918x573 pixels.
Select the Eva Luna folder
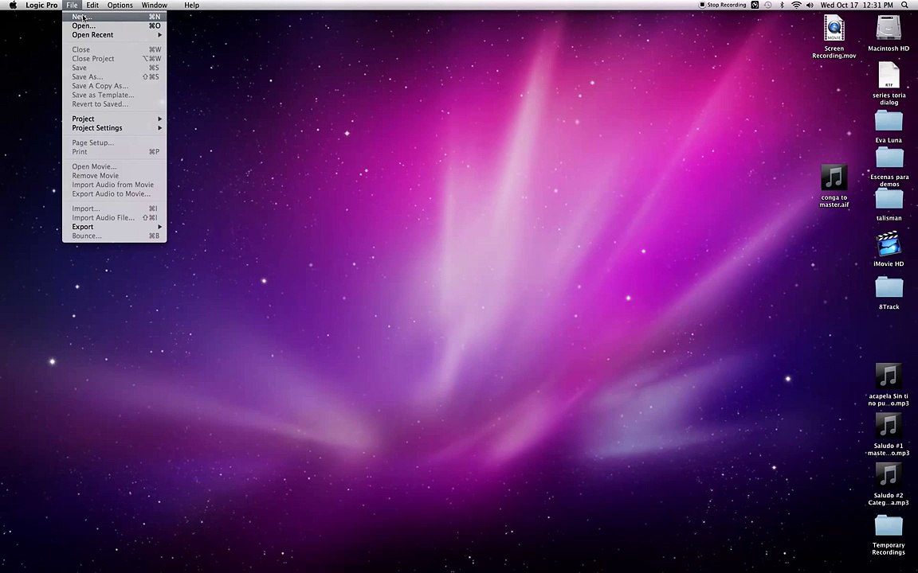tap(889, 127)
